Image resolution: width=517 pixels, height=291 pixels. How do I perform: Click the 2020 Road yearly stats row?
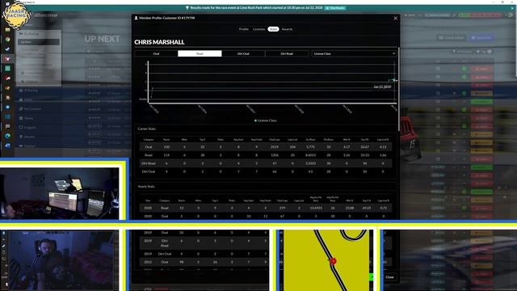click(x=266, y=209)
